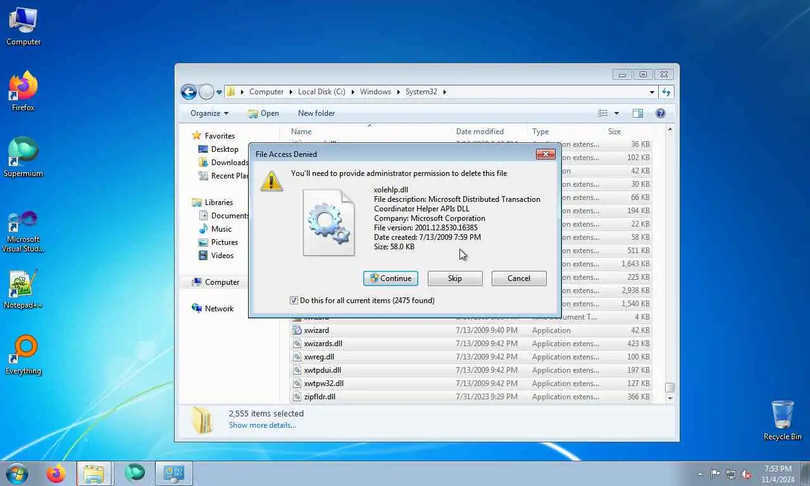Click the muted volume tray icon
This screenshot has height=486, width=810.
747,474
